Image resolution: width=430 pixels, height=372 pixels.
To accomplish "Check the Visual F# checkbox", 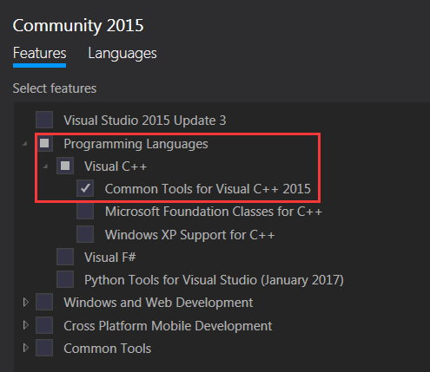I will pyautogui.click(x=65, y=257).
